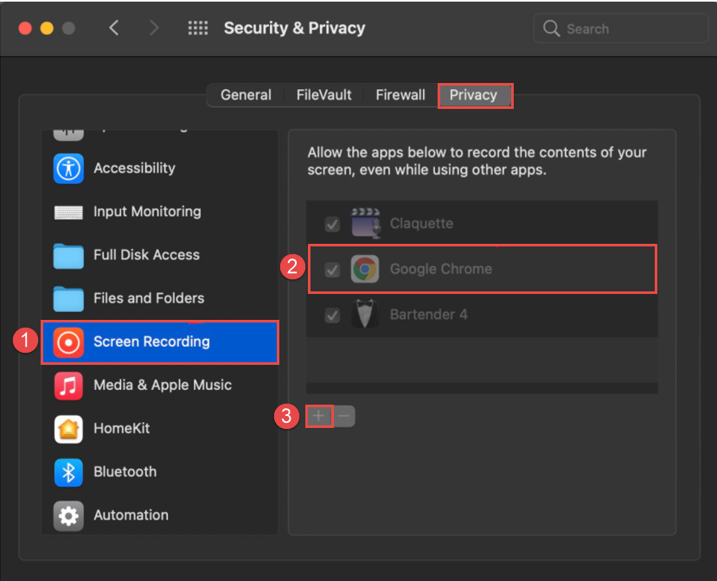Click the Automation gear icon

click(68, 515)
